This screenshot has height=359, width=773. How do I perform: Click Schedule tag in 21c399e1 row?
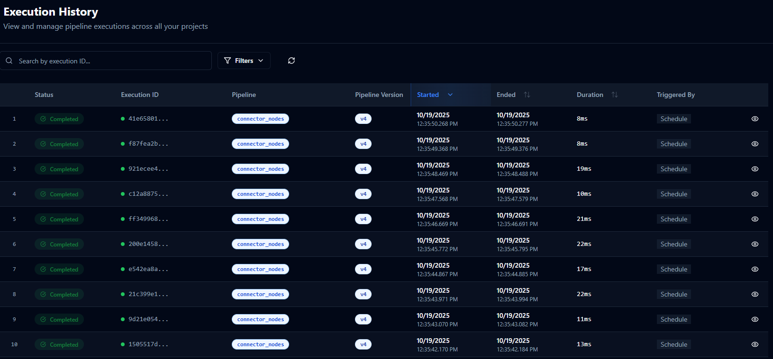pyautogui.click(x=673, y=294)
